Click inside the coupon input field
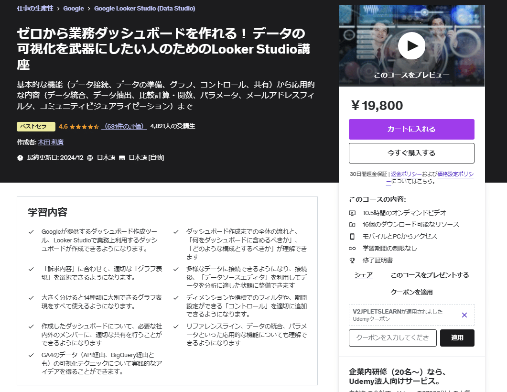This screenshot has width=507, height=392. point(392,338)
